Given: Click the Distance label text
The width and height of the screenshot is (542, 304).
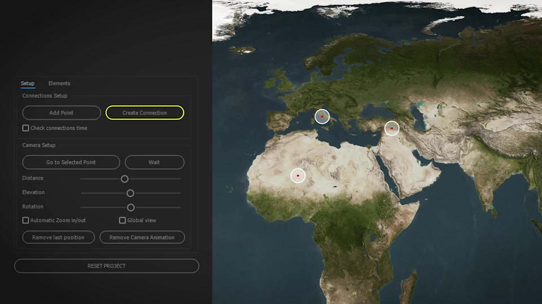Looking at the screenshot, I should (33, 178).
